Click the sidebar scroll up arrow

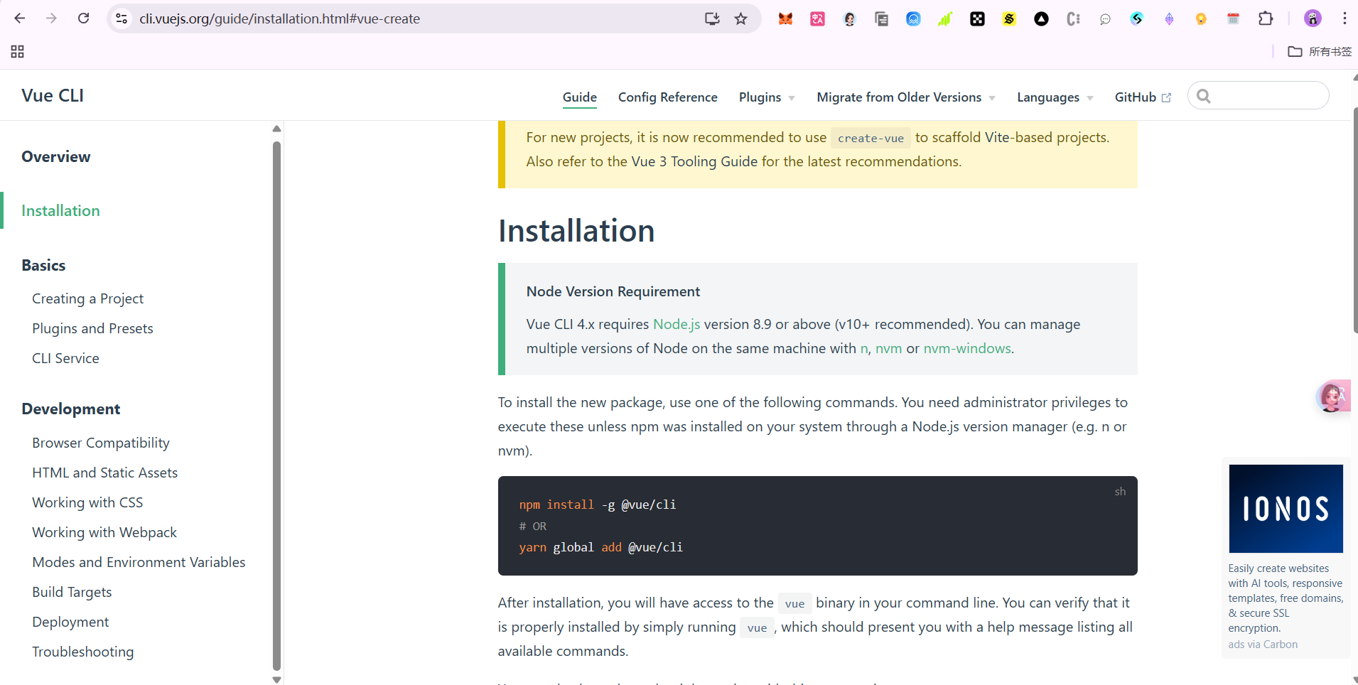[276, 129]
